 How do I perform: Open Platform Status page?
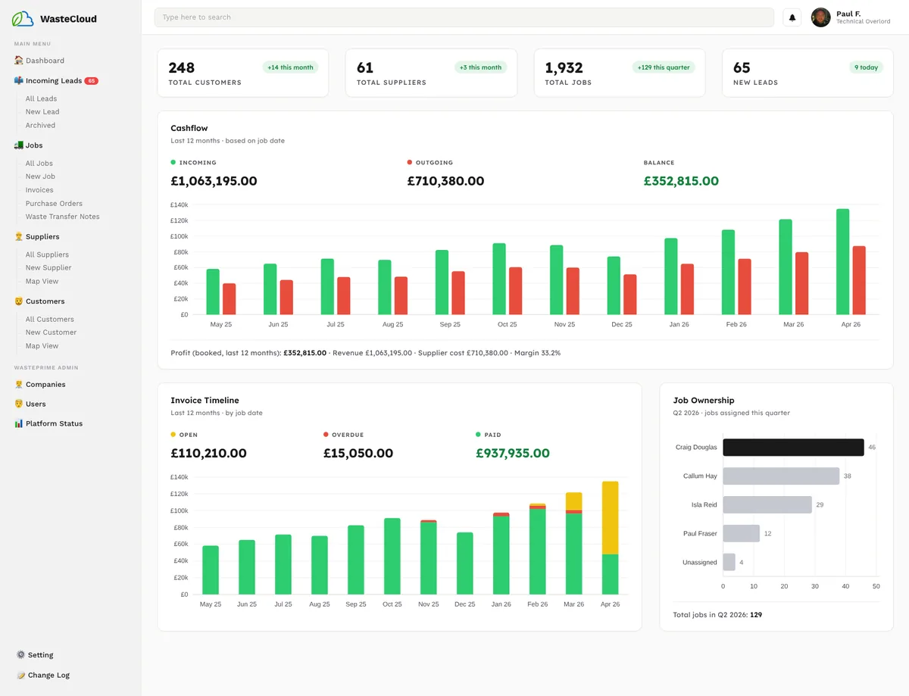coord(54,423)
